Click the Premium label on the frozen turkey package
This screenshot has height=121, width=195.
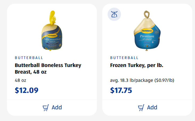[x=147, y=36]
